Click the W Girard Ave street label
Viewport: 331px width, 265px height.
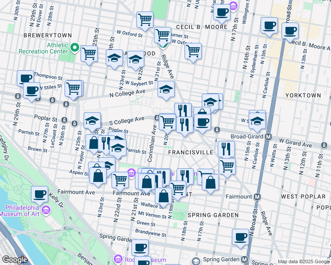[296, 143]
